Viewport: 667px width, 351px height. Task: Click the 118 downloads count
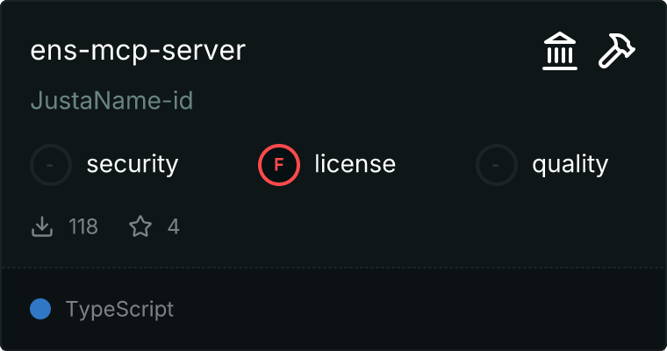tap(83, 227)
